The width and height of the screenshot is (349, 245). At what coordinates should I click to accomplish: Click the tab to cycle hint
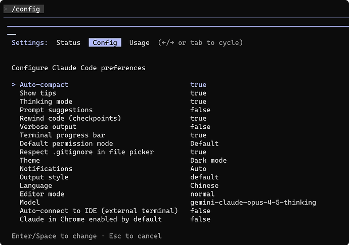(200, 42)
